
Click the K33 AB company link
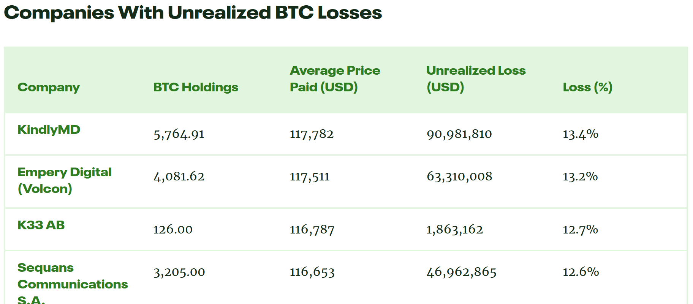41,225
